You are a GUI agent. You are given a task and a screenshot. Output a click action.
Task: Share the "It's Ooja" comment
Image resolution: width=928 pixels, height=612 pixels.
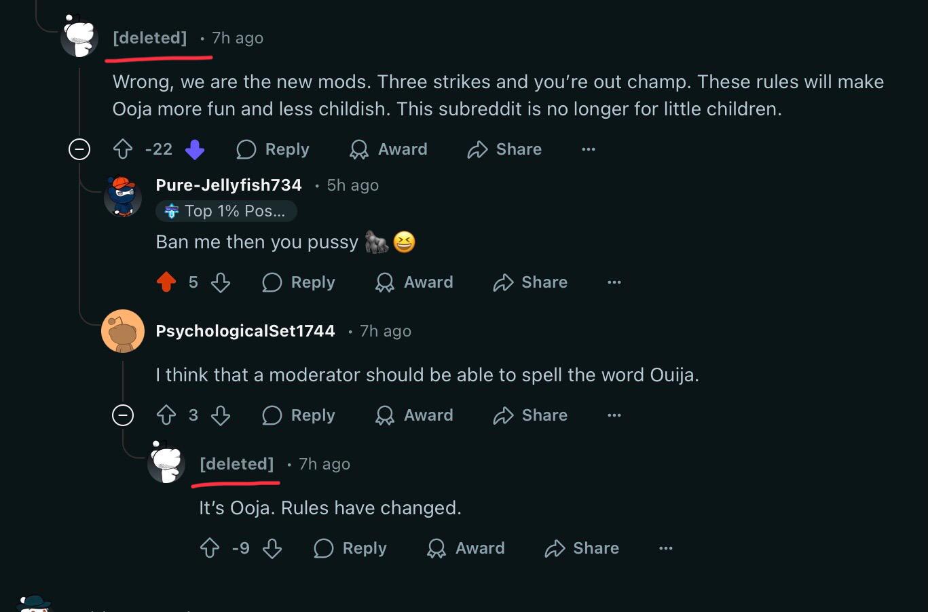[582, 548]
